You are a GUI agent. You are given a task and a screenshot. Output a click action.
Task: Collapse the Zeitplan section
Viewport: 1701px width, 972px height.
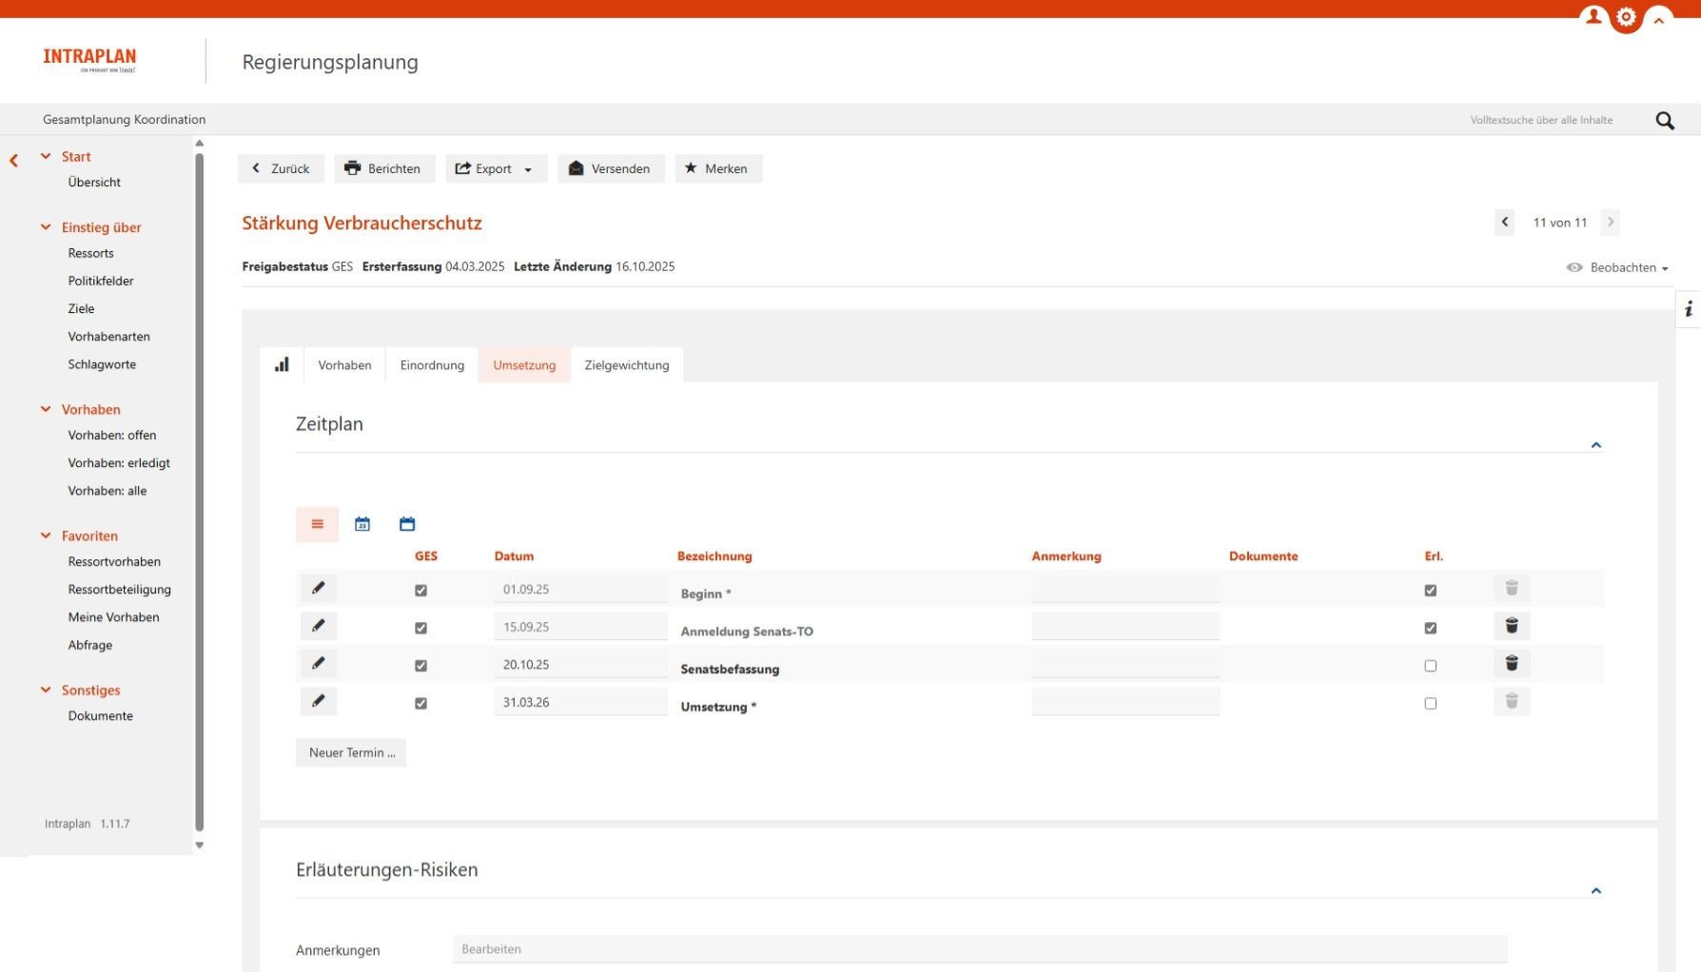click(x=1595, y=445)
